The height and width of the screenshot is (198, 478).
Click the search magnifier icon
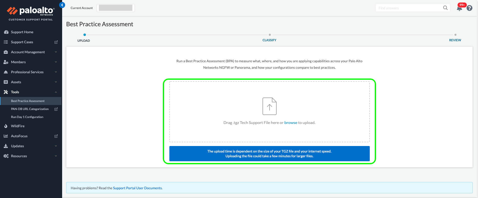(445, 8)
